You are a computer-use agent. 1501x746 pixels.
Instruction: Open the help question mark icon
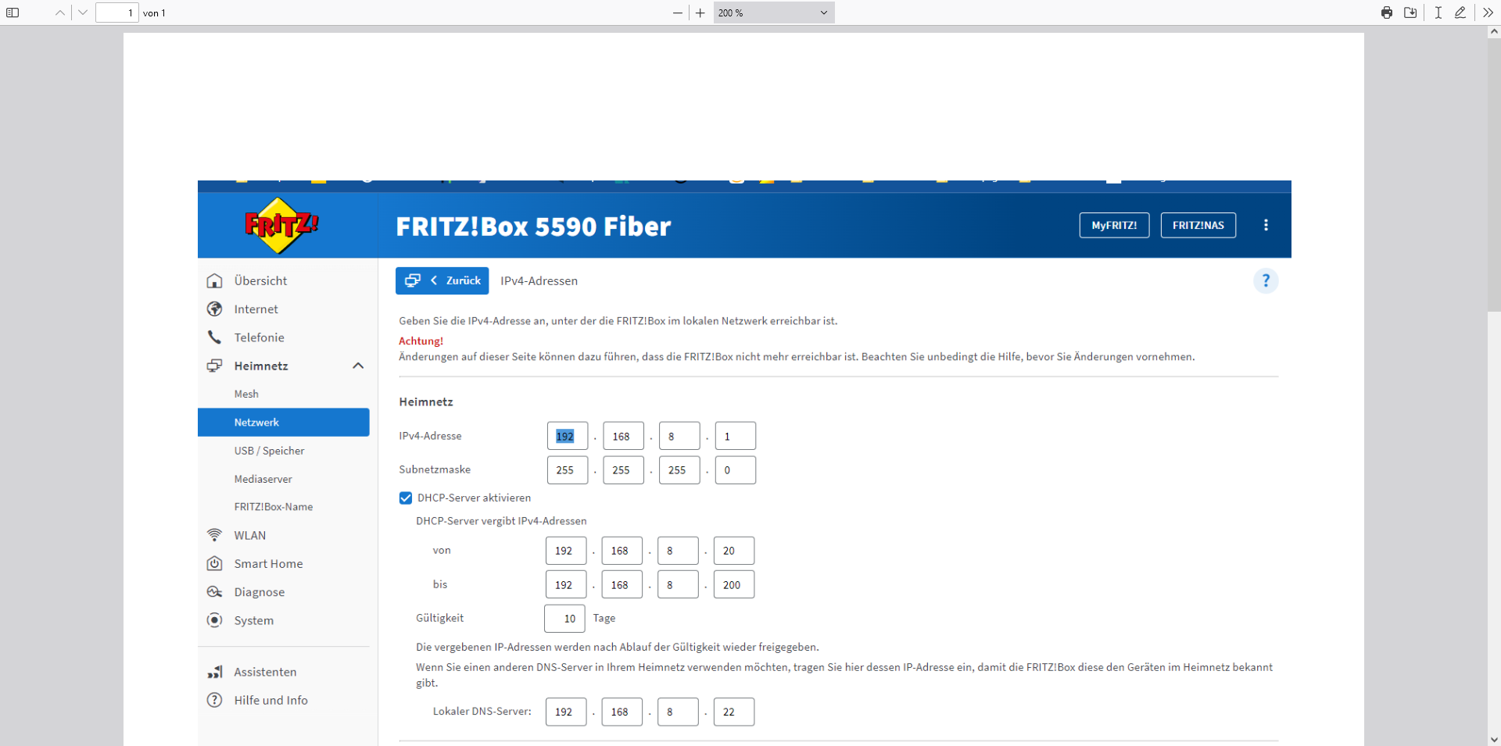(x=1266, y=280)
